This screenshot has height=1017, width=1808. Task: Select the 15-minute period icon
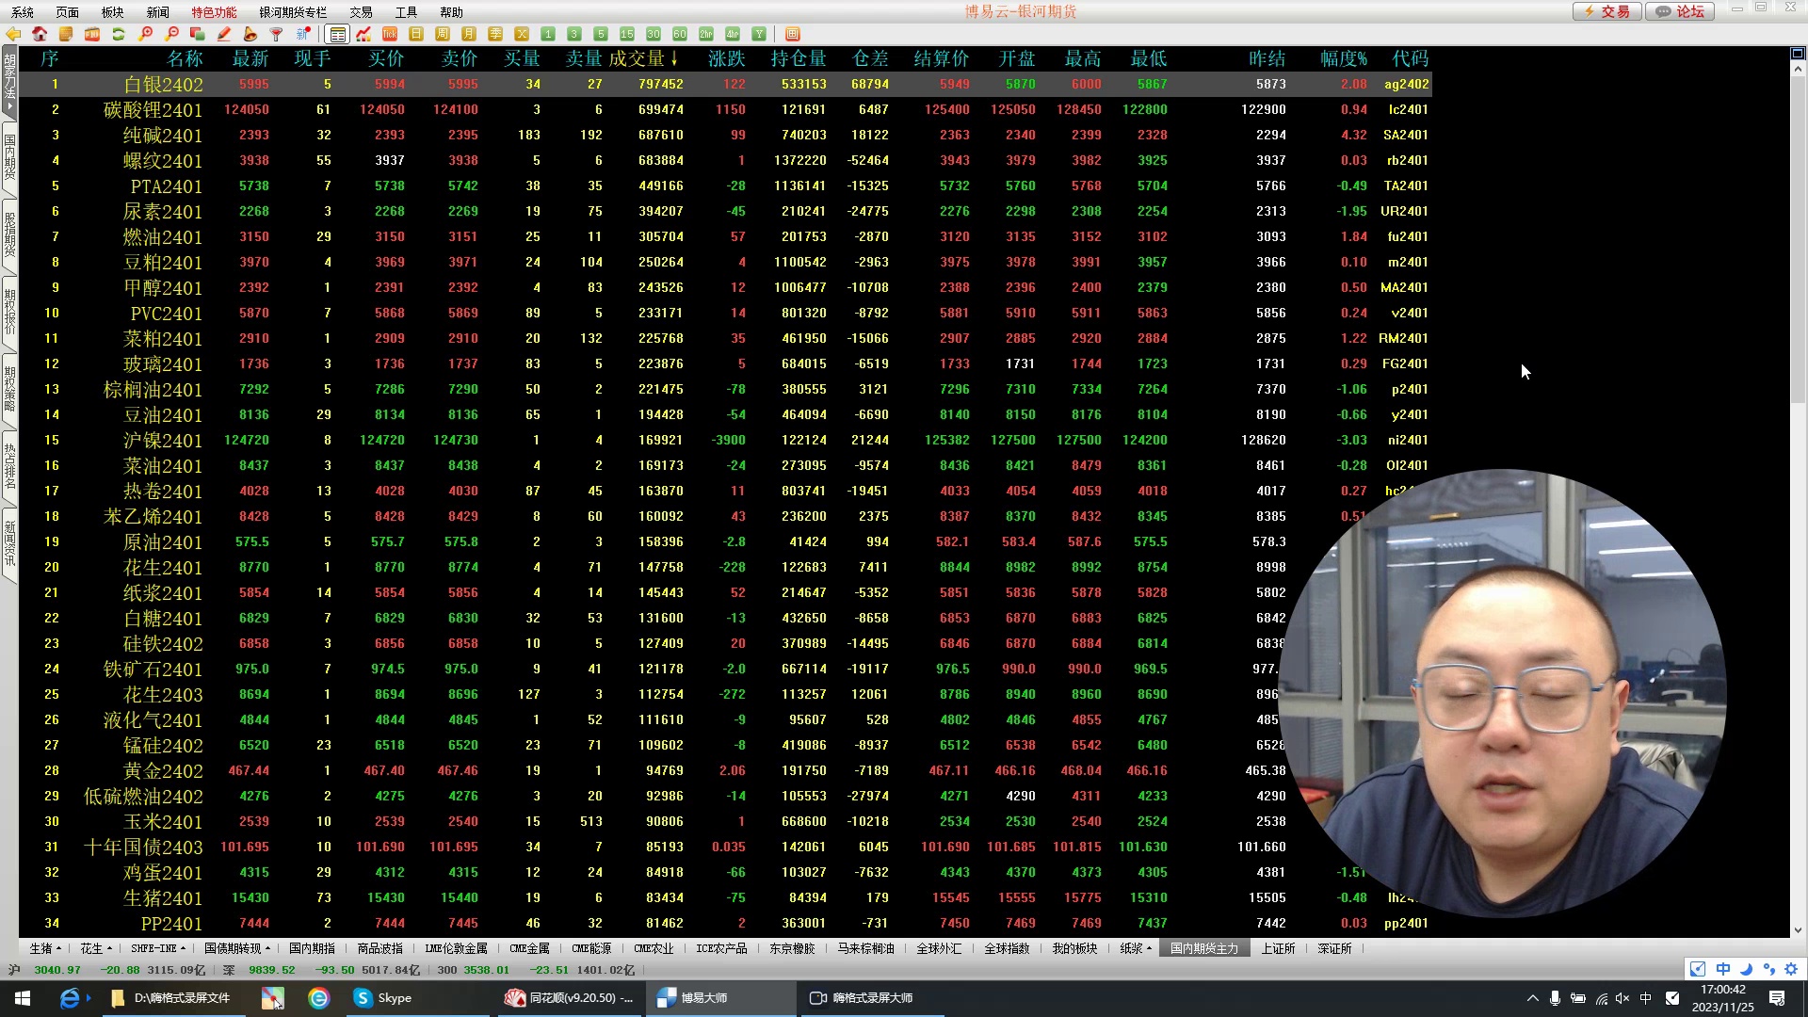pyautogui.click(x=627, y=34)
